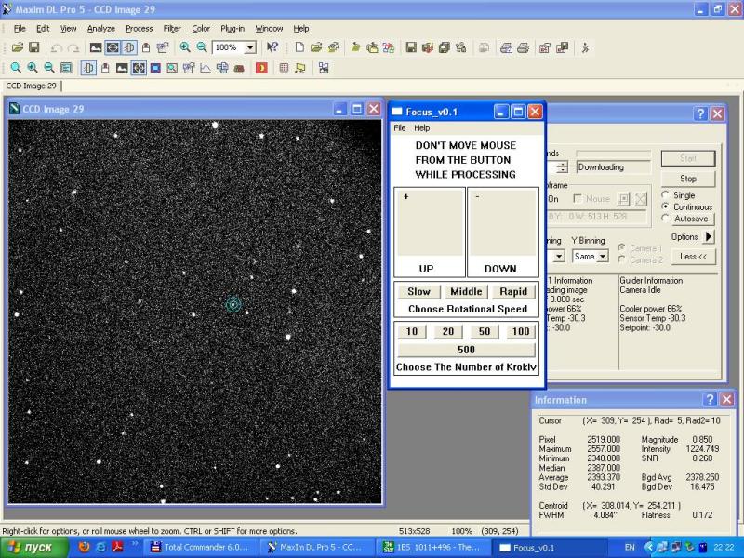This screenshot has height=558, width=744.
Task: Click the Information window help question mark
Action: click(710, 400)
